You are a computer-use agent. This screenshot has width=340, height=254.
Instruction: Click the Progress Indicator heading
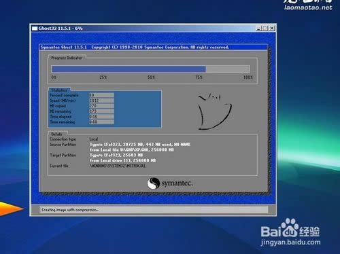point(67,58)
